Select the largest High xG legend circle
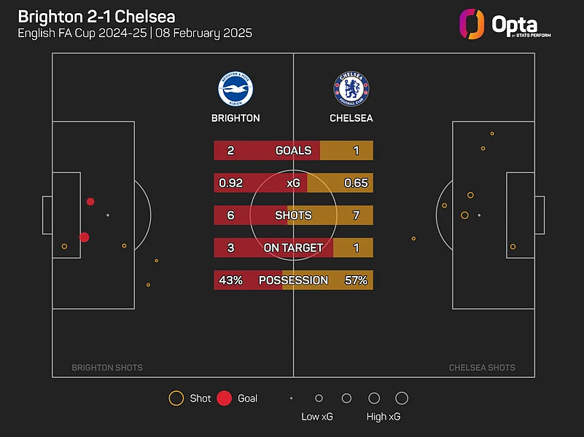Screen dimensions: 584x437 coord(402,398)
